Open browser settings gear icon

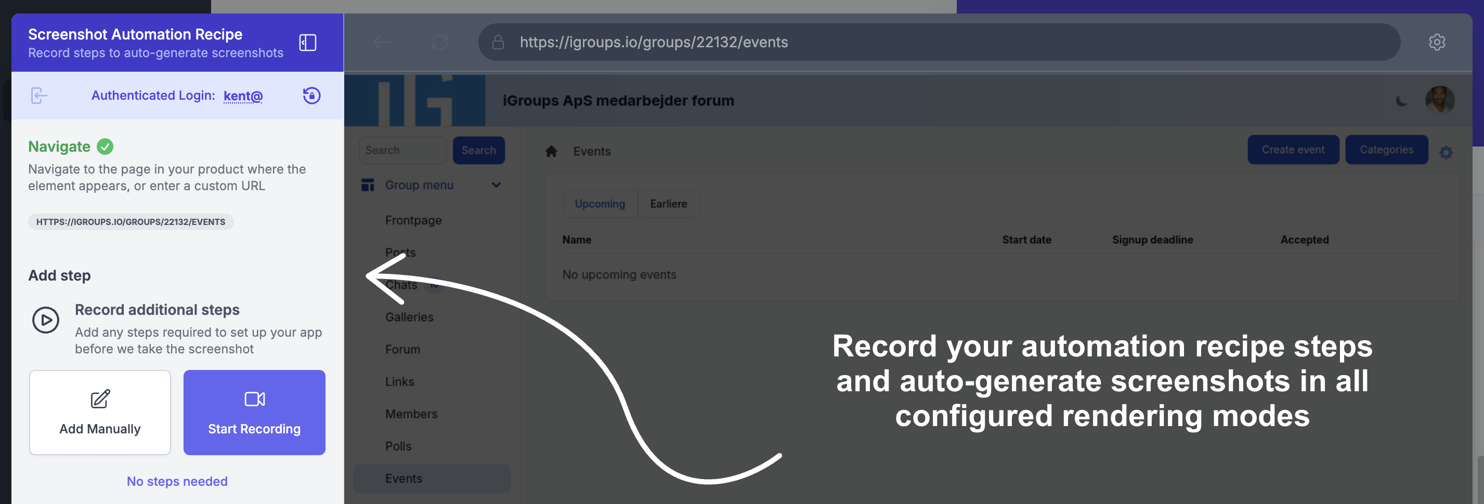(1437, 42)
